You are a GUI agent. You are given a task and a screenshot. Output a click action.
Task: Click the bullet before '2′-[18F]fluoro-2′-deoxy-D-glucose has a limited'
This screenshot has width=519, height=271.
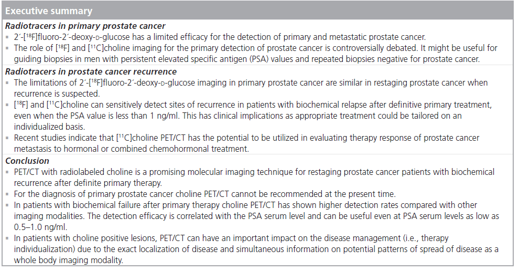pos(8,37)
